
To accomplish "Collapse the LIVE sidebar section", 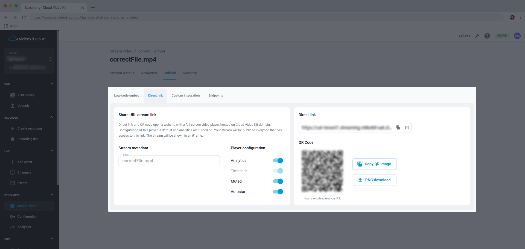I will [x=52, y=151].
